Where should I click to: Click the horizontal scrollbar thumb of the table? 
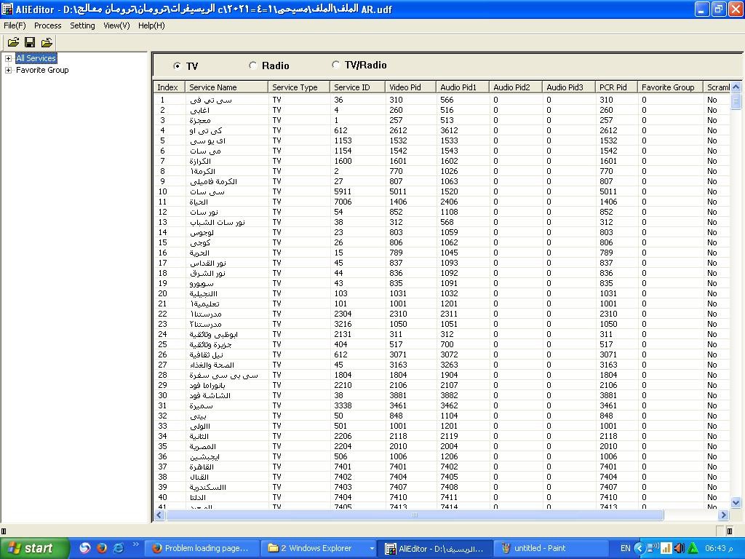[415, 515]
